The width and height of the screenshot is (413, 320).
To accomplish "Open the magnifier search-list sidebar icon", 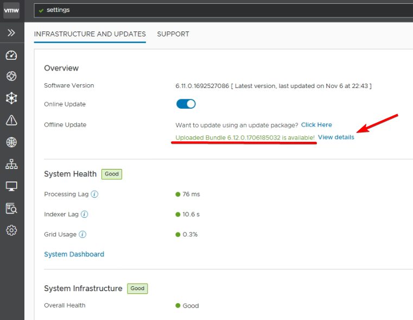I will 11,208.
